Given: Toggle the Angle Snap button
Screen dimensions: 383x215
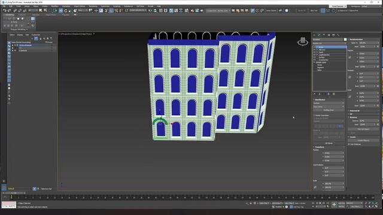Looking at the screenshot, I should point(111,11).
